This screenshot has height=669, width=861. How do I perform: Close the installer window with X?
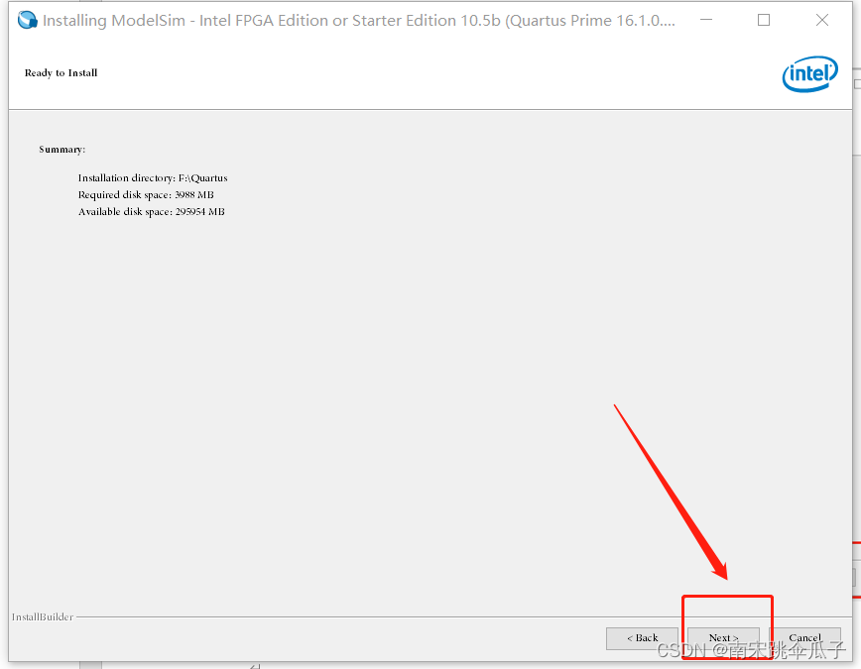[x=822, y=20]
